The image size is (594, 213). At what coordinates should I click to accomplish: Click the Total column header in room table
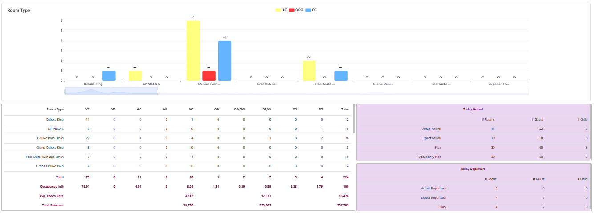(344, 109)
